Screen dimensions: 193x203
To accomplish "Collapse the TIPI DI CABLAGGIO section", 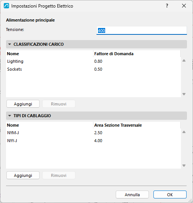I will click(x=9, y=116).
